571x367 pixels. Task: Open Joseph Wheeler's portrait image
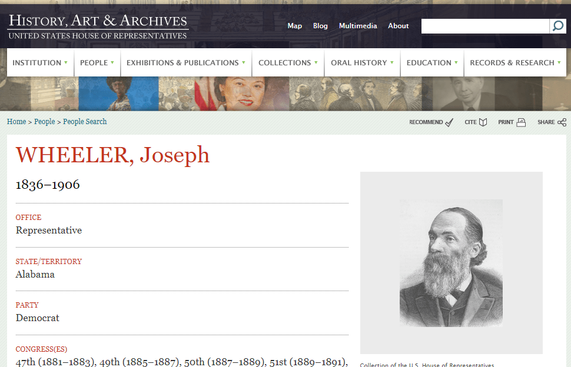[x=451, y=263]
